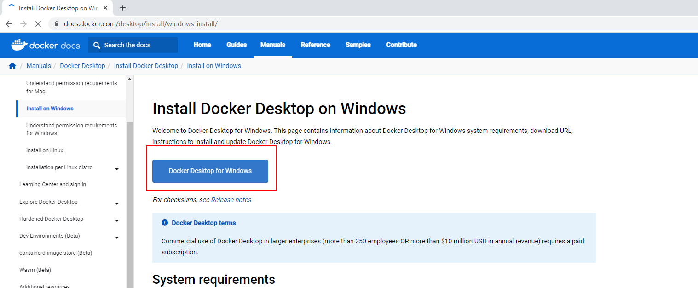
Task: Open Dev Environments (Beta) sidebar item
Action: coord(50,236)
